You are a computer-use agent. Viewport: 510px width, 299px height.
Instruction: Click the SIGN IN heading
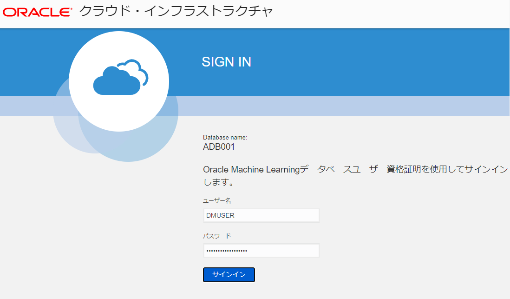click(226, 62)
